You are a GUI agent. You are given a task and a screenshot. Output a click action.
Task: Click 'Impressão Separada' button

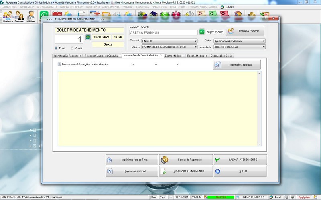[237, 65]
